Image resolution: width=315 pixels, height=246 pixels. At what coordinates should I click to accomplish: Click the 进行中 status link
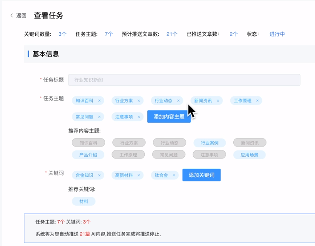click(x=277, y=34)
